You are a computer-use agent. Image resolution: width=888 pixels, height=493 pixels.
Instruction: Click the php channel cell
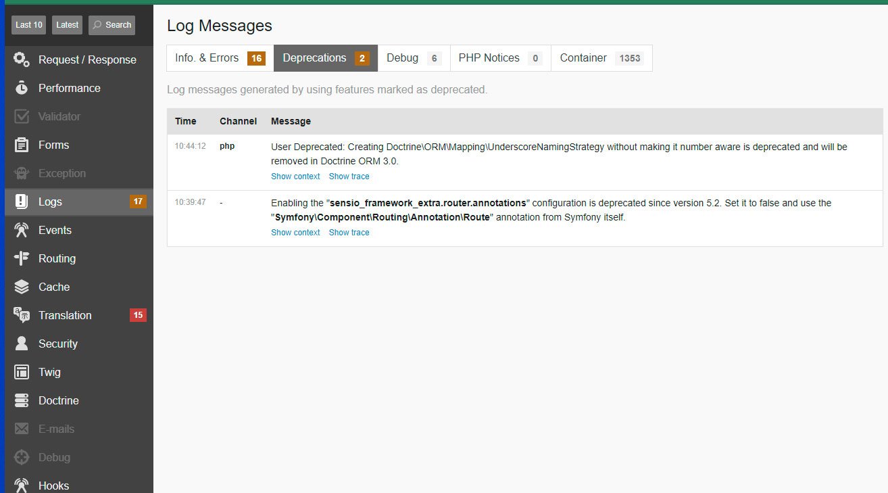click(x=227, y=146)
